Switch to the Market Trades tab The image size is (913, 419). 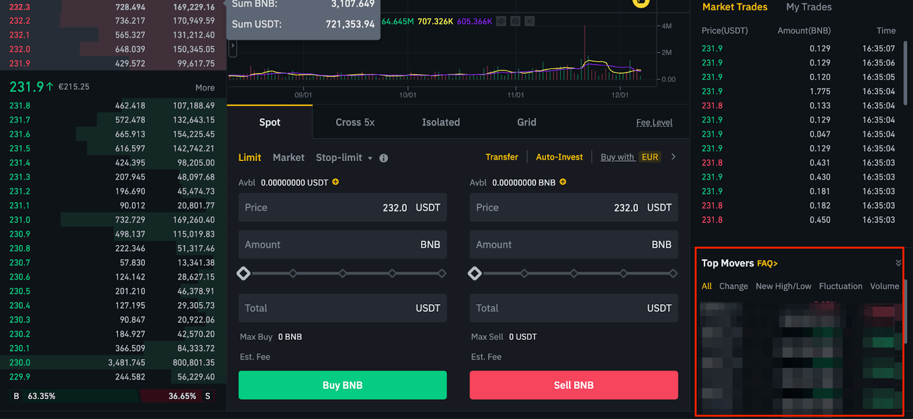pos(735,7)
